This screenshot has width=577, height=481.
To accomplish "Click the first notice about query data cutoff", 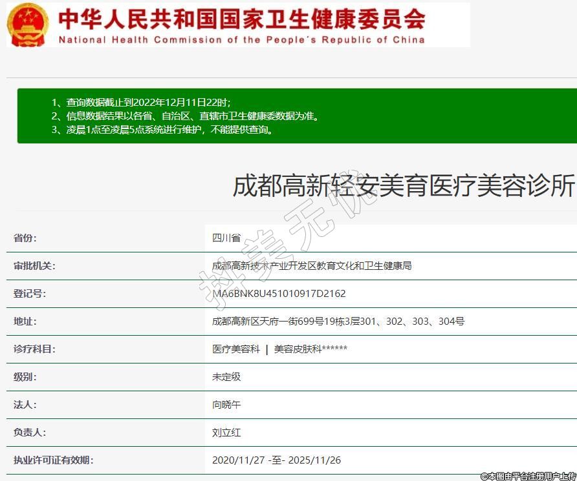I will tap(141, 103).
